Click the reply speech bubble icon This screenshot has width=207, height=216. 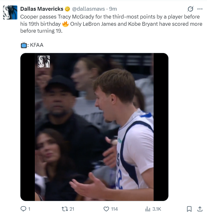23,209
